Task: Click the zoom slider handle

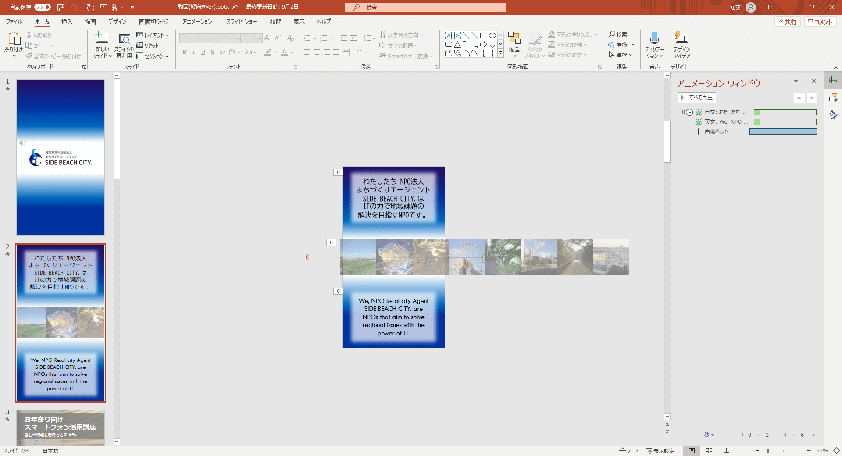Action: coord(768,451)
